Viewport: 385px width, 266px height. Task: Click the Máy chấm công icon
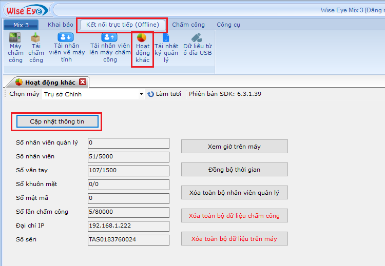click(x=15, y=38)
